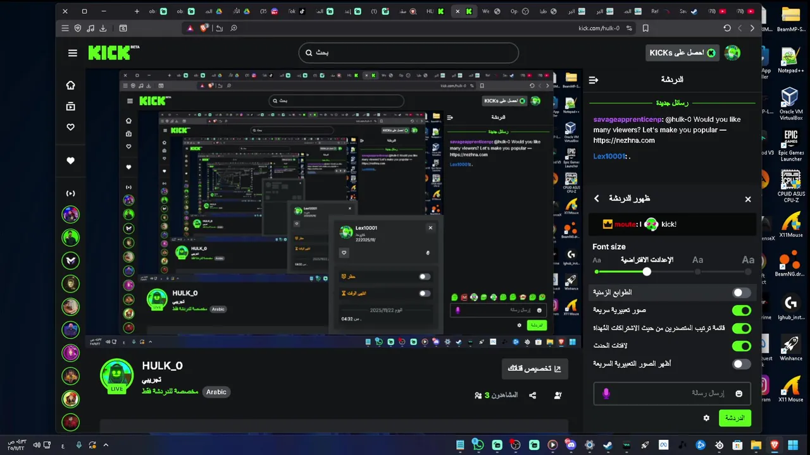
Task: Open the Browse icon below Home
Action: pyautogui.click(x=71, y=106)
